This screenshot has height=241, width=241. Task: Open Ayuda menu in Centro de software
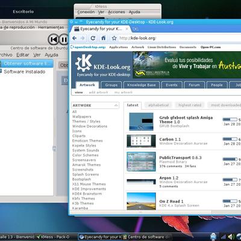point(51,55)
